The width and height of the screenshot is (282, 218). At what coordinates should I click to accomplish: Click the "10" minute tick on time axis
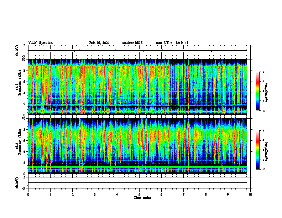click(x=250, y=194)
